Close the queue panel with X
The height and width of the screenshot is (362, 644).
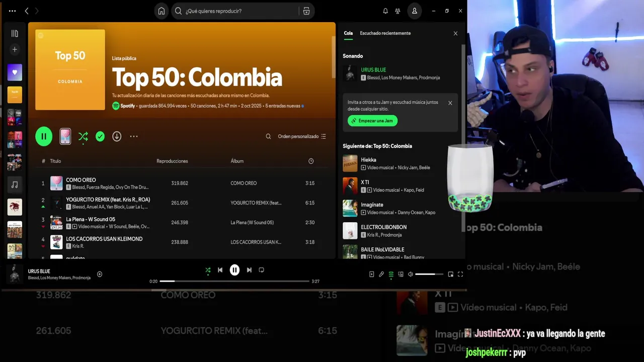click(x=455, y=33)
